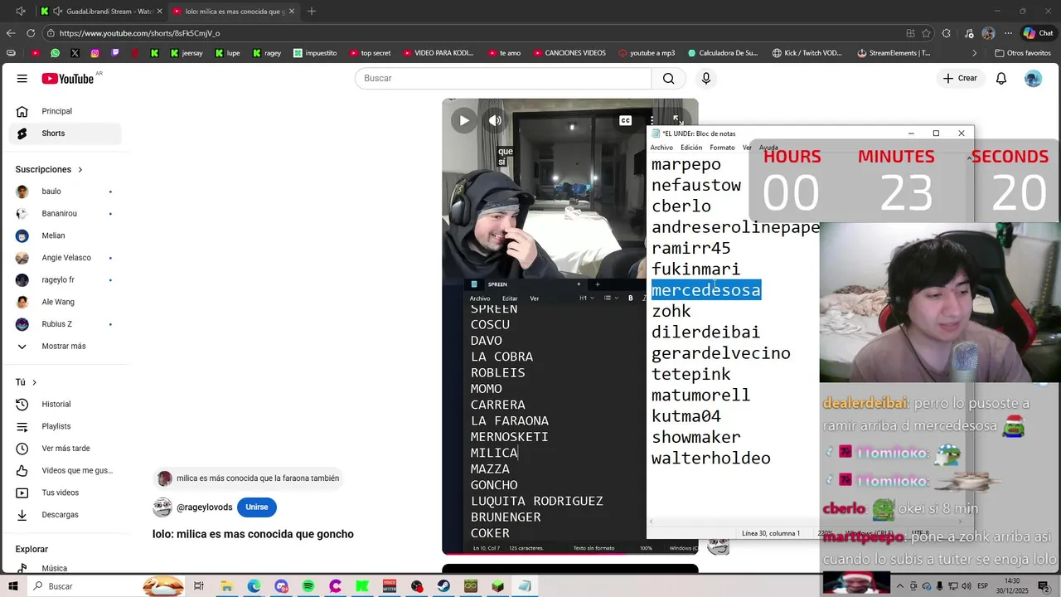The image size is (1061, 597).
Task: Click the search magnifier button
Action: click(x=668, y=78)
